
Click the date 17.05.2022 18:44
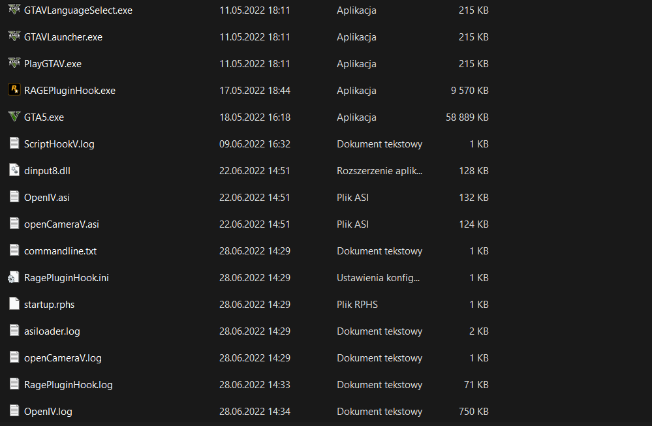[255, 91]
